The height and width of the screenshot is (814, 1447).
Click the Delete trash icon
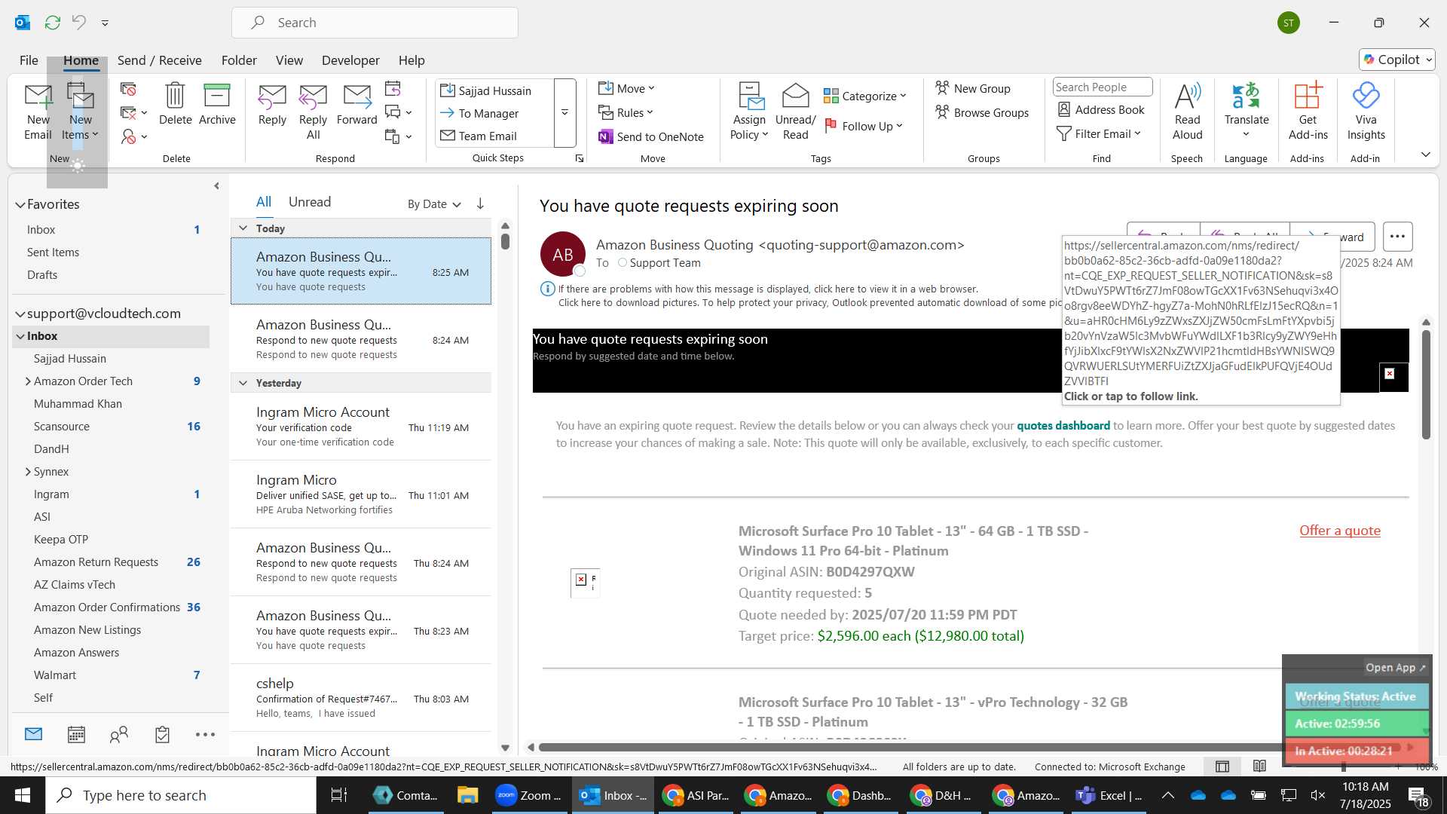tap(175, 104)
